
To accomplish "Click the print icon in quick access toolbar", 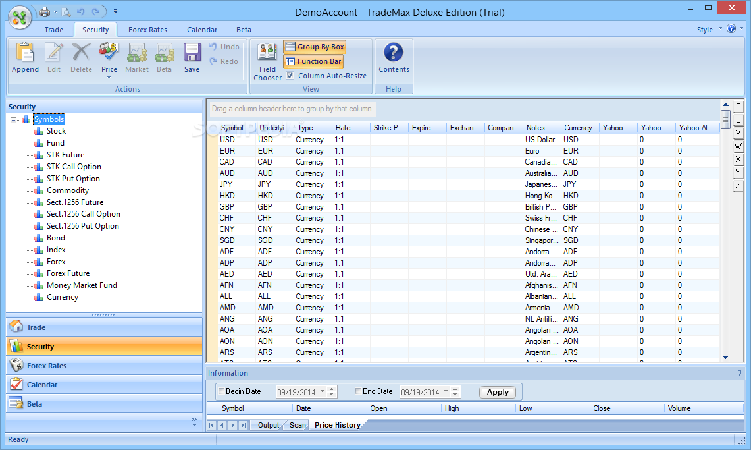I will [45, 11].
